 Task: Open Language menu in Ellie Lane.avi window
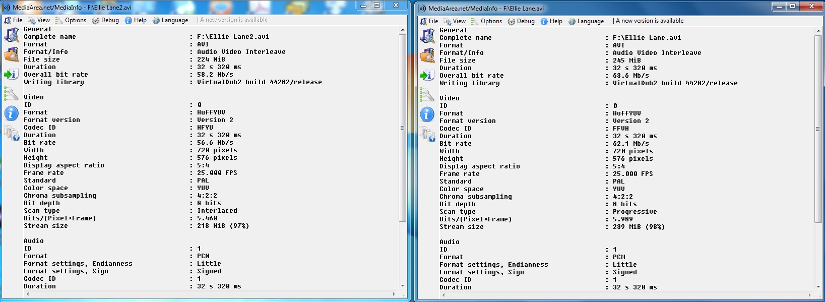[586, 21]
